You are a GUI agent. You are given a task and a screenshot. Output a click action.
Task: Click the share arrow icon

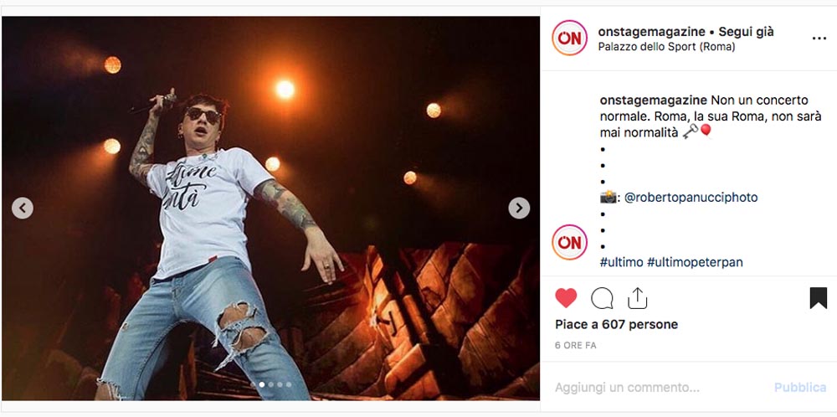(637, 298)
